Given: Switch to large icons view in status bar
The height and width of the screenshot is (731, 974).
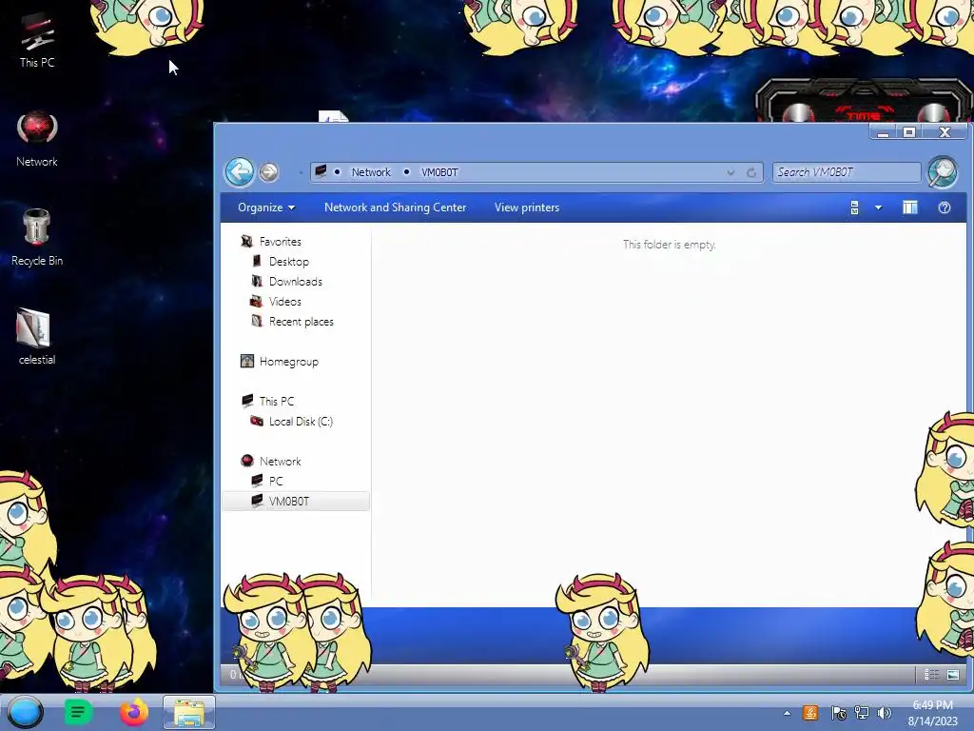Looking at the screenshot, I should (x=953, y=675).
